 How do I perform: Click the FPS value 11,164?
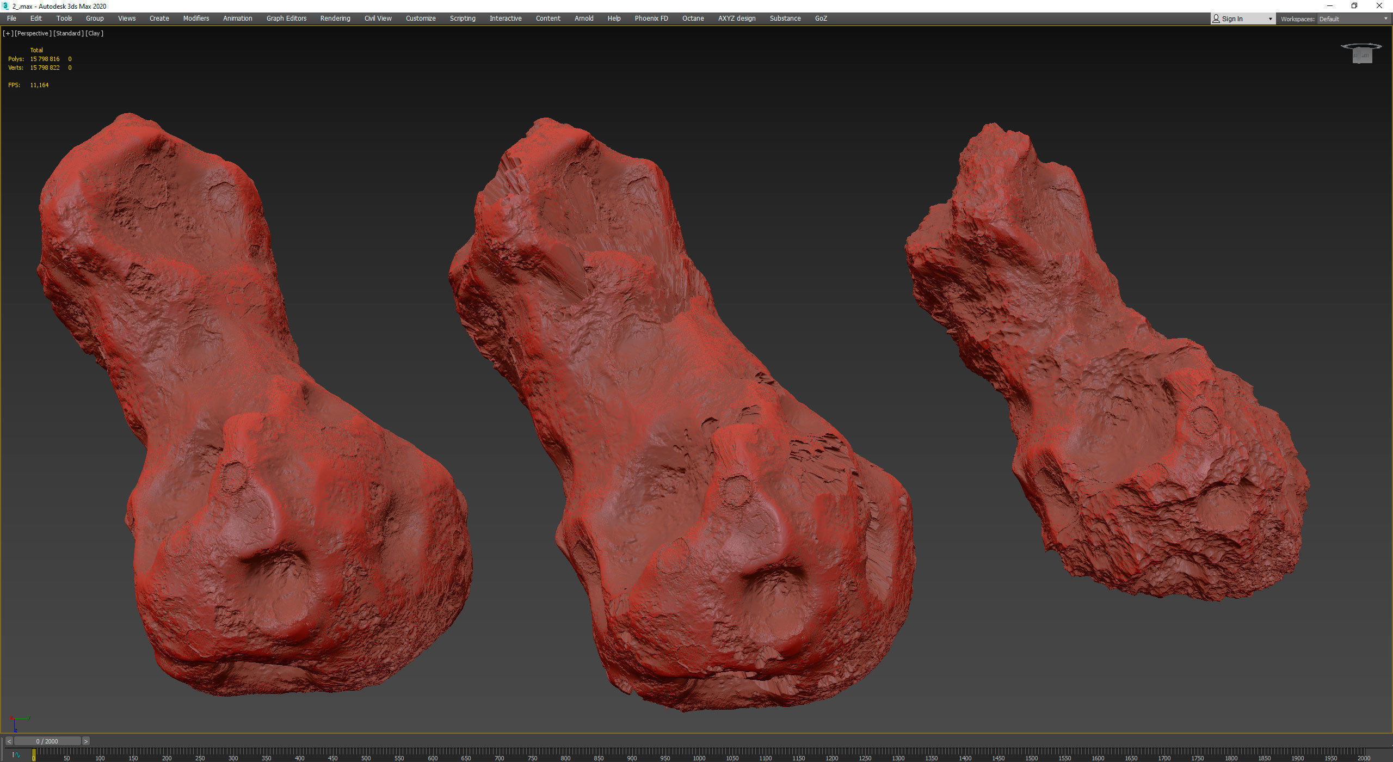(x=39, y=85)
